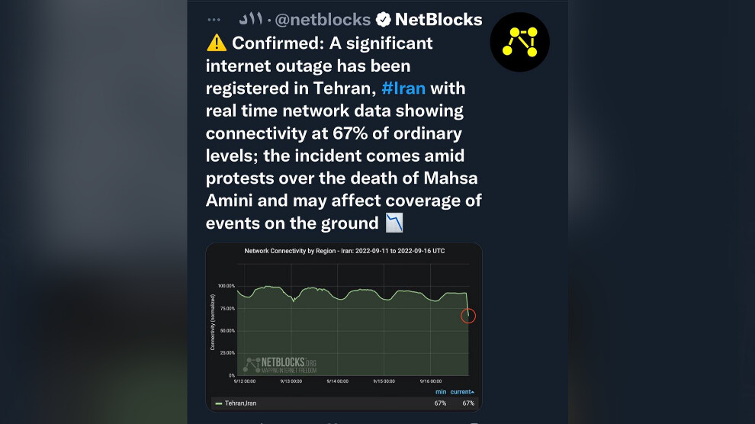Screen dimensions: 755x424
Task: Click the red circle marker on the graph
Action: [468, 315]
